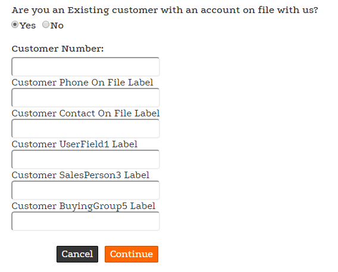338x272 pixels.
Task: Focus the Customer UserField1 input box
Action: (x=86, y=159)
